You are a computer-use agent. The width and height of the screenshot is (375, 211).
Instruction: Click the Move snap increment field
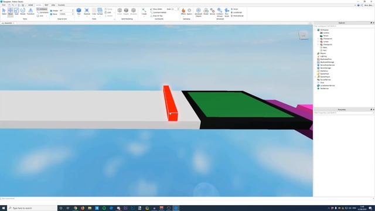point(66,14)
